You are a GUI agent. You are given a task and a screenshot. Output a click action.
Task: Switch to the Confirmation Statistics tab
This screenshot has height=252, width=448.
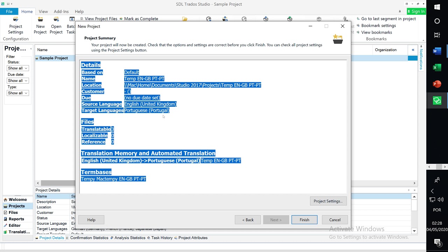[87, 238]
